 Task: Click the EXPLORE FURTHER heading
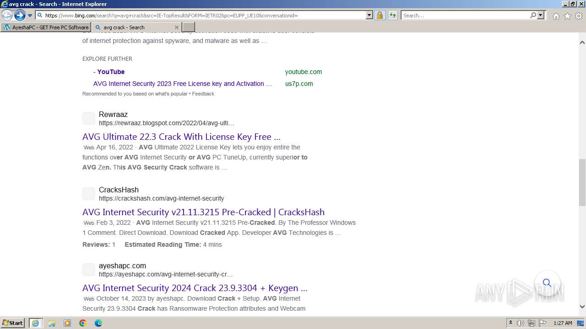coord(107,58)
